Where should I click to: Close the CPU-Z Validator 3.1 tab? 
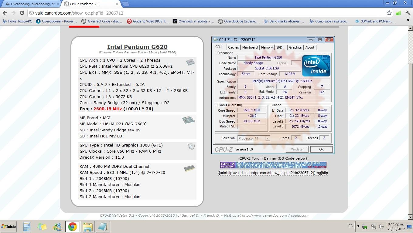[117, 4]
